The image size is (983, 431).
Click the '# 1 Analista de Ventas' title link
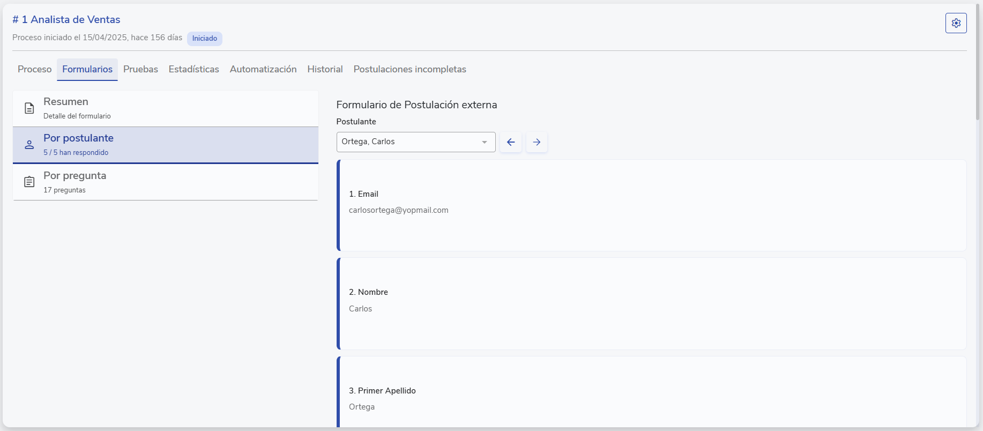pos(66,19)
